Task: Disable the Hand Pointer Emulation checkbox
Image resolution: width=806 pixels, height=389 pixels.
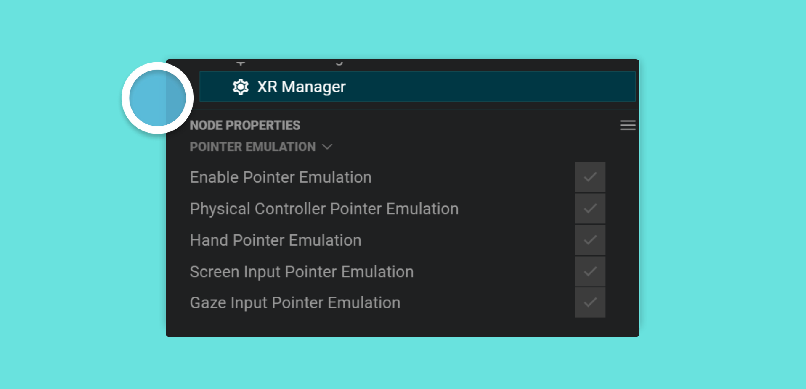Action: coord(590,240)
